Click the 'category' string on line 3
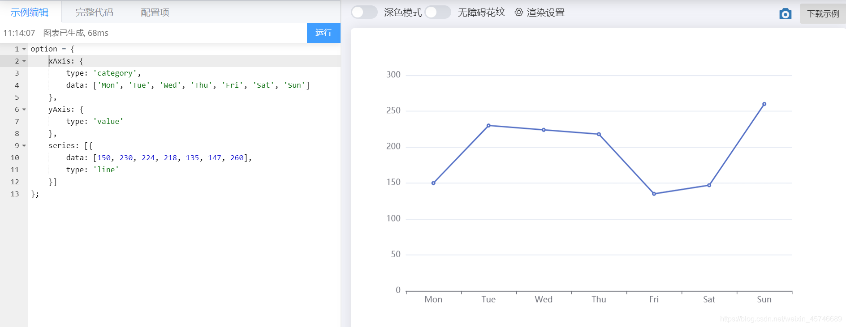Screen dimensions: 846x327 point(115,73)
